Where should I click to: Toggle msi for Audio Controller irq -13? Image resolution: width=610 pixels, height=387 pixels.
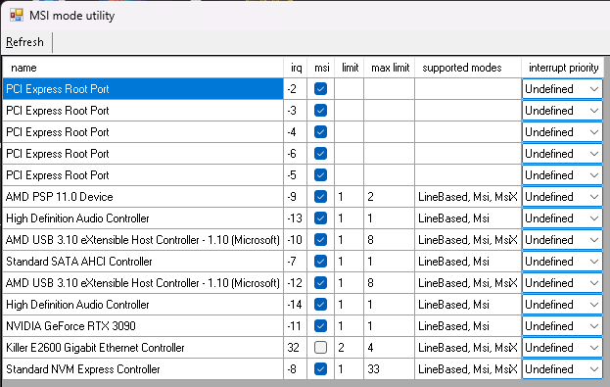(320, 218)
